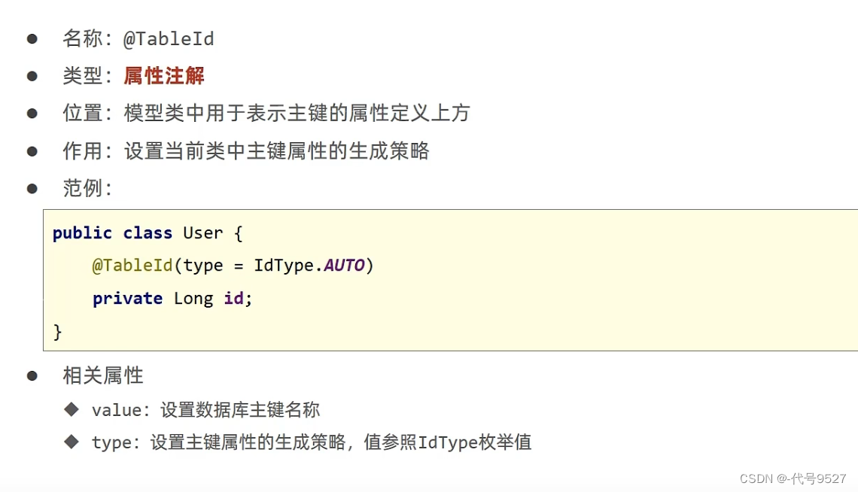858x492 pixels.
Task: Click round bullet beside 类型
Action: point(32,76)
